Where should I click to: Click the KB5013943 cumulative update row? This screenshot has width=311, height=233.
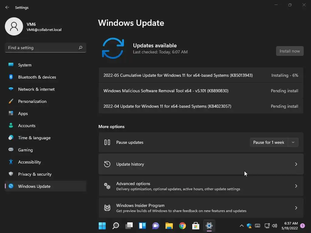pyautogui.click(x=201, y=75)
